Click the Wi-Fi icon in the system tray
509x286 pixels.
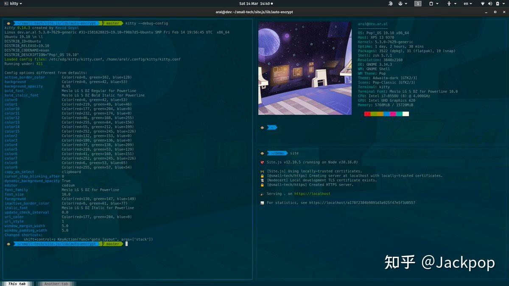(482, 3)
